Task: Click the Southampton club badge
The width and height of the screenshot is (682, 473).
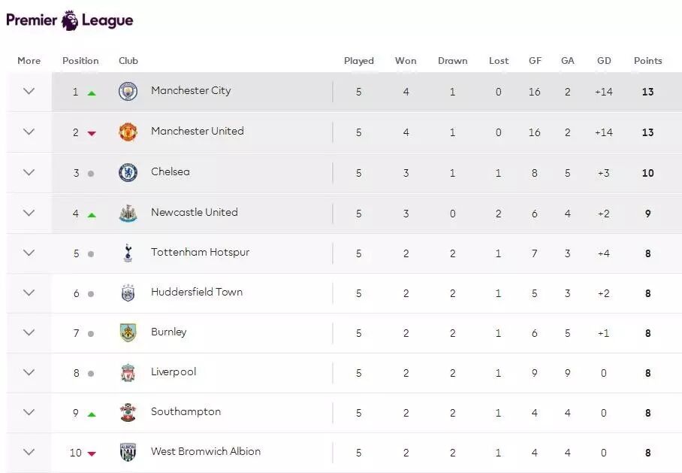Action: pos(128,413)
